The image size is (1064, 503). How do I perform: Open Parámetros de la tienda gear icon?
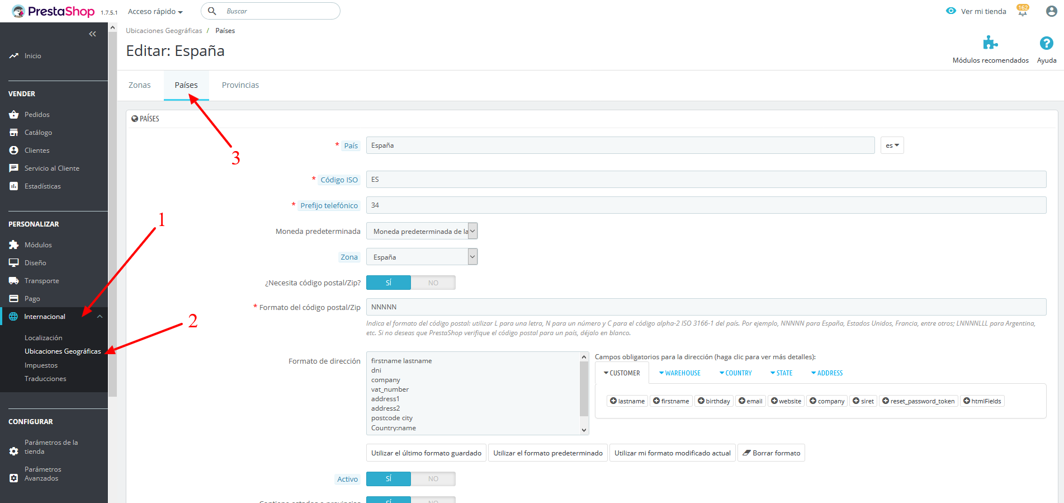[x=14, y=452]
